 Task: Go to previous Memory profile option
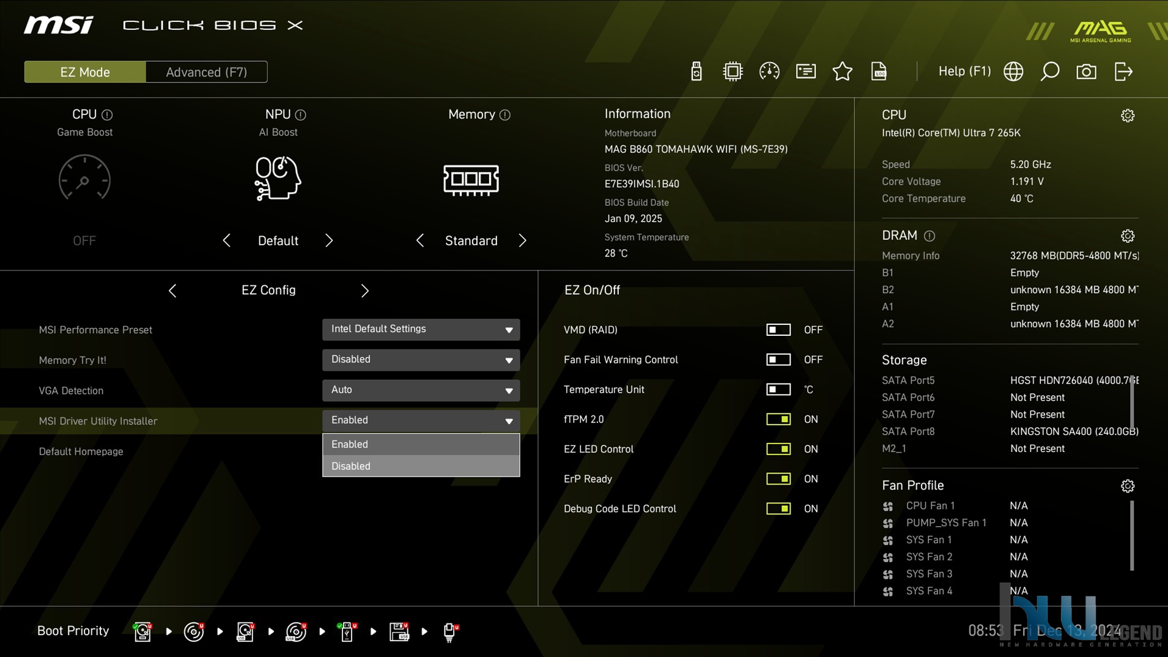pos(420,241)
